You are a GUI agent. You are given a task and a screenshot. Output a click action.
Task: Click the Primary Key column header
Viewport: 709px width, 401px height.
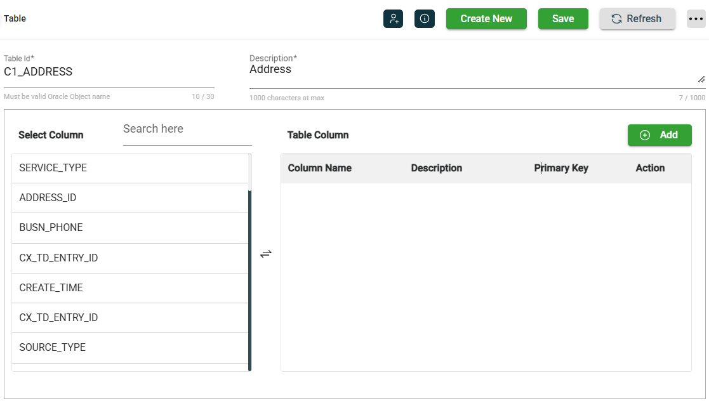tap(561, 168)
